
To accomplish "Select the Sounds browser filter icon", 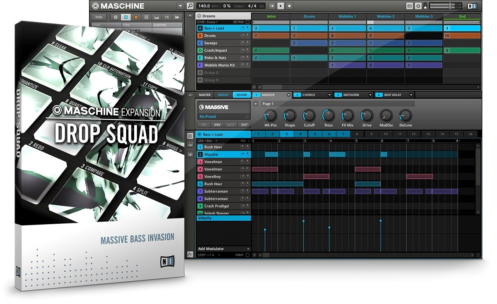I will click(135, 17).
